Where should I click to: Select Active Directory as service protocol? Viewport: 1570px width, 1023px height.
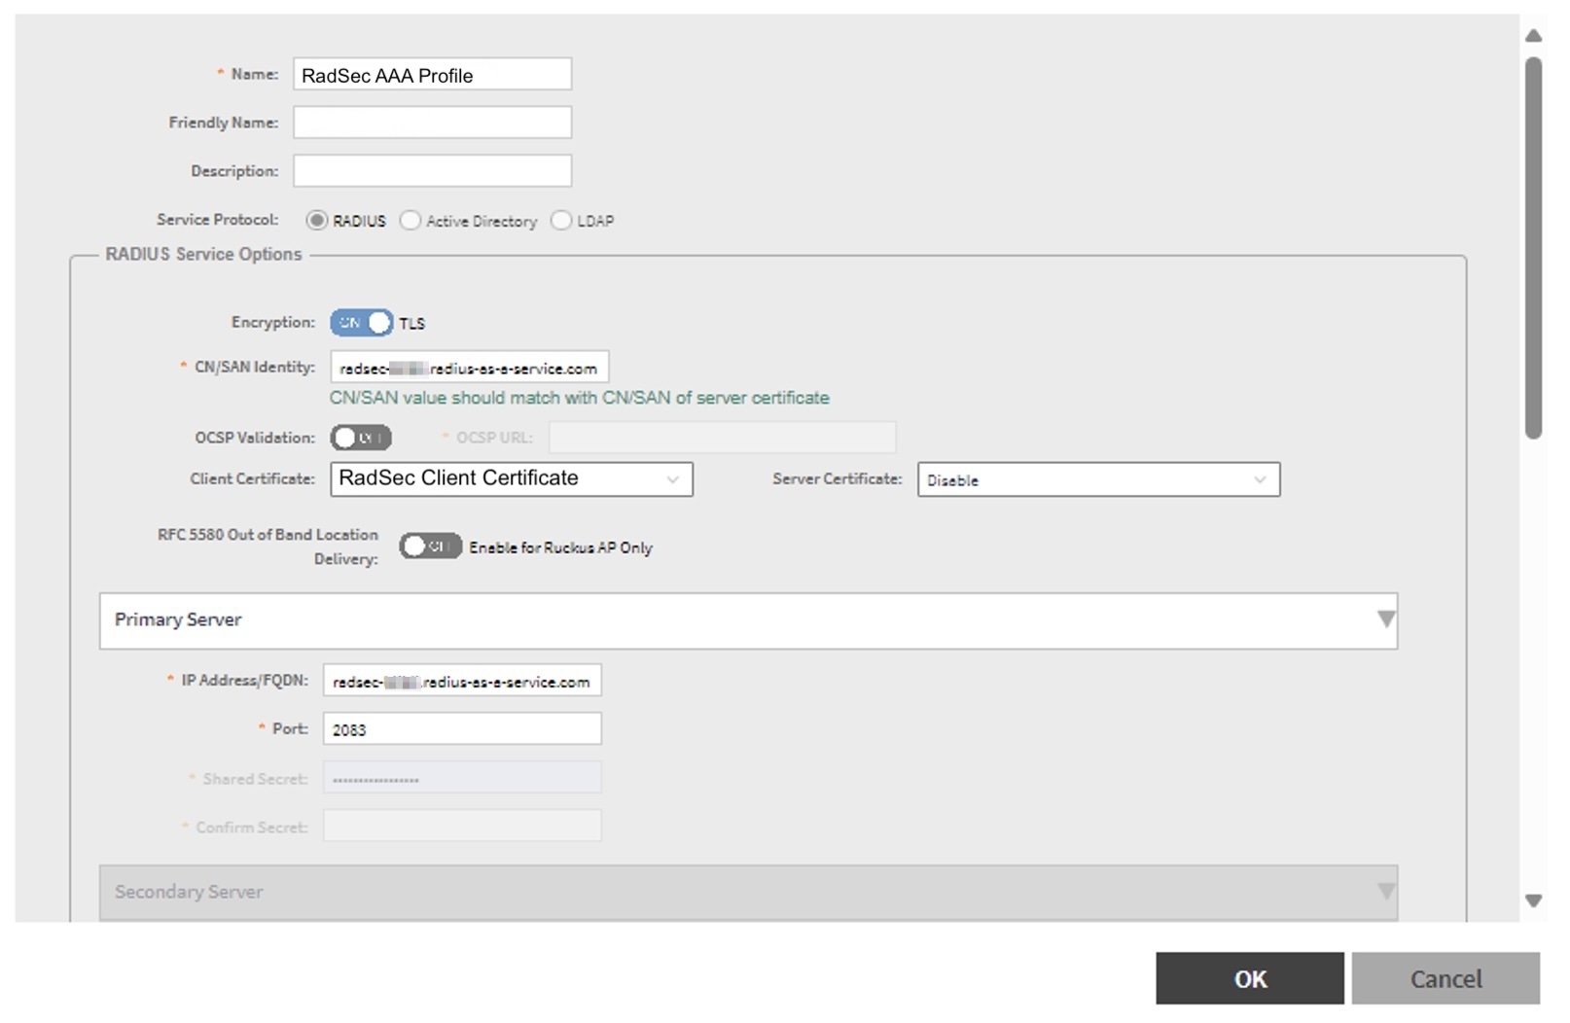[x=410, y=221]
